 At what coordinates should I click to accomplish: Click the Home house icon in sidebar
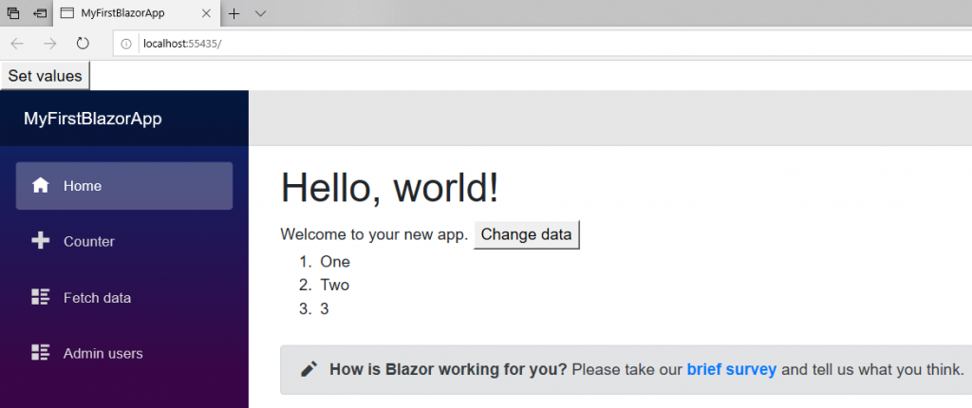(x=40, y=185)
